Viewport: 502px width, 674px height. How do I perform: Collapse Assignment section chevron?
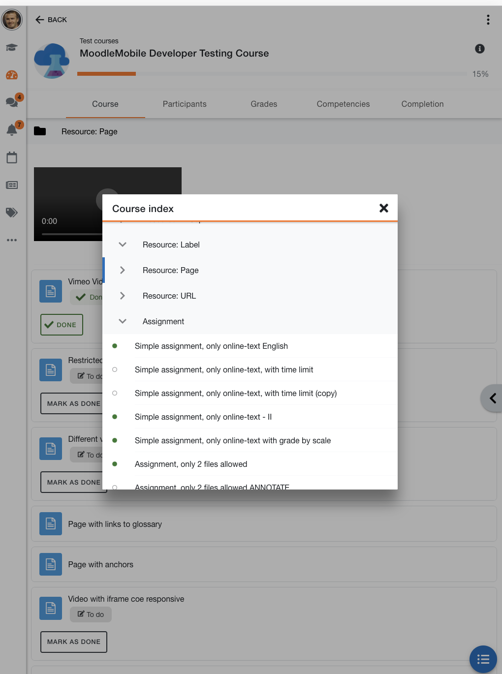tap(123, 321)
